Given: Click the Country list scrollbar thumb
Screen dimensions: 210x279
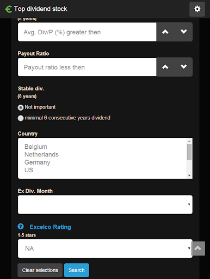Looking at the screenshot, I should (189, 152).
